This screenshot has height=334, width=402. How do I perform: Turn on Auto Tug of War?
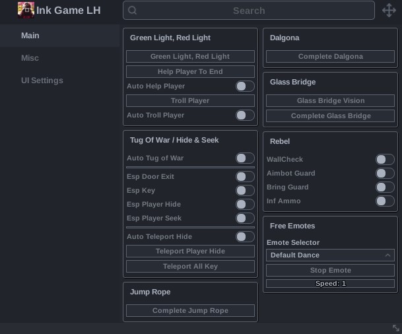245,158
